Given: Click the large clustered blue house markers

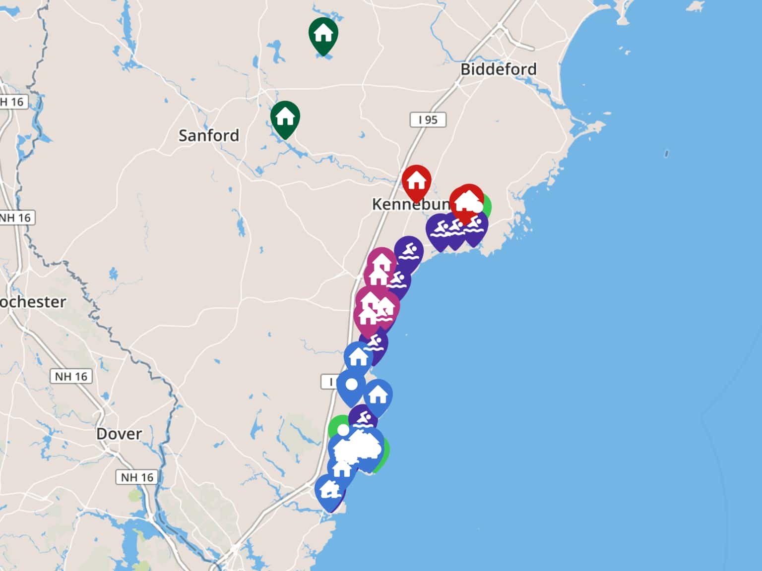Looking at the screenshot, I should [357, 450].
